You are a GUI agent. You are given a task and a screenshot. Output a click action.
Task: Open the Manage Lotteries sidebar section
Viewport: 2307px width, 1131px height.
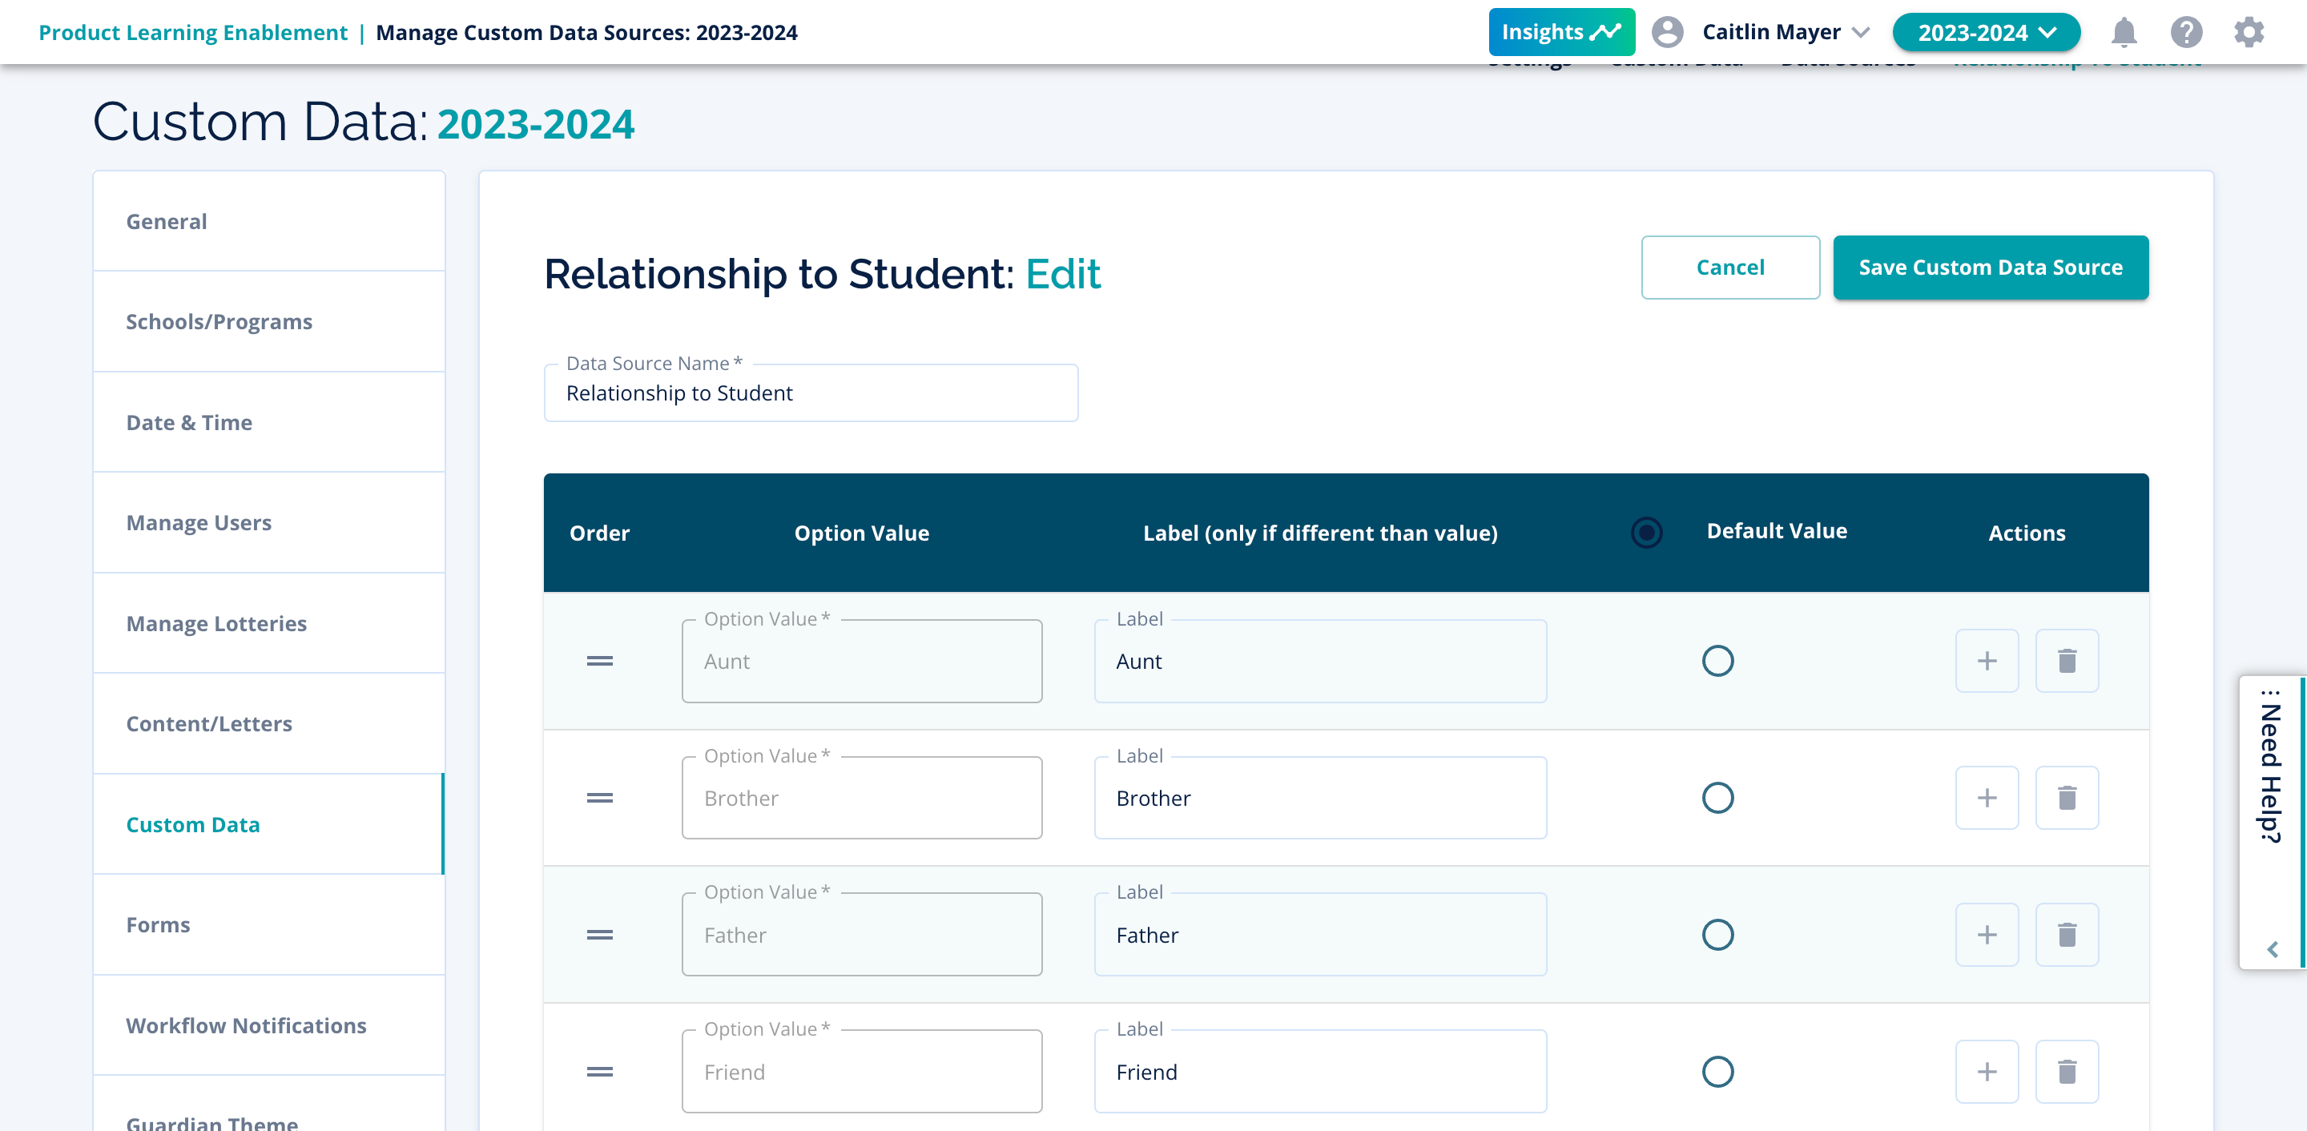(x=215, y=623)
